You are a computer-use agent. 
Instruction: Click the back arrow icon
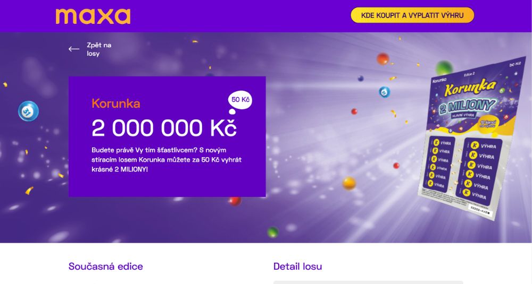pos(73,49)
